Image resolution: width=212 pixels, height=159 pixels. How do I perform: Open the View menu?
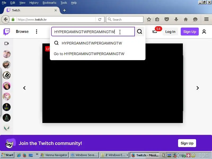22,3
